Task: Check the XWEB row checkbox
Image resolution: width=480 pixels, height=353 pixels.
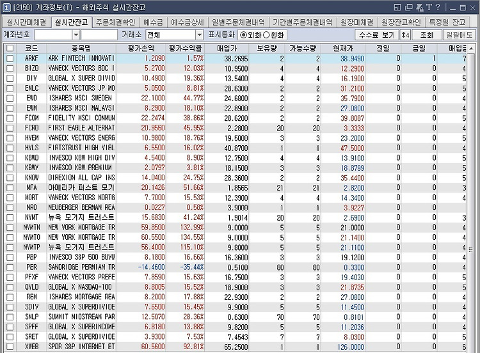Action: (10, 347)
